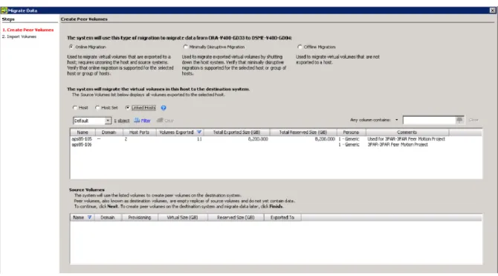498x276 pixels.
Task: Go to step 2 Import Volumes
Action: point(19,36)
